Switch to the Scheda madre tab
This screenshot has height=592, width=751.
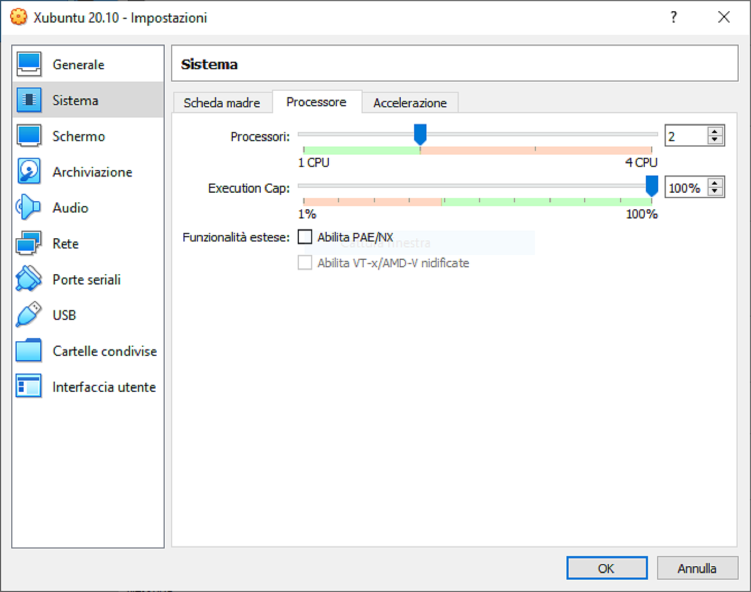point(222,102)
